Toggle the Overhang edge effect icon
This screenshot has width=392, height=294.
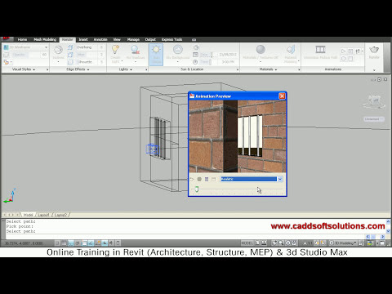(x=70, y=47)
